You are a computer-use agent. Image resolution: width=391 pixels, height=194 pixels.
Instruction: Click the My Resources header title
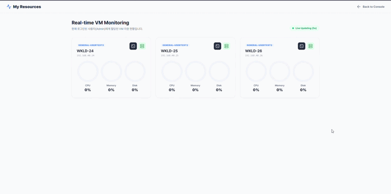pyautogui.click(x=27, y=7)
